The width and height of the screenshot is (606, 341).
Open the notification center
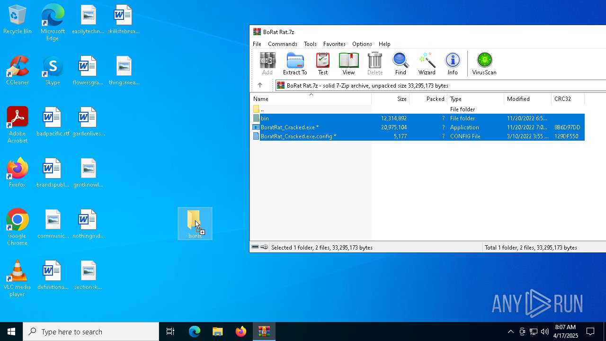(591, 332)
